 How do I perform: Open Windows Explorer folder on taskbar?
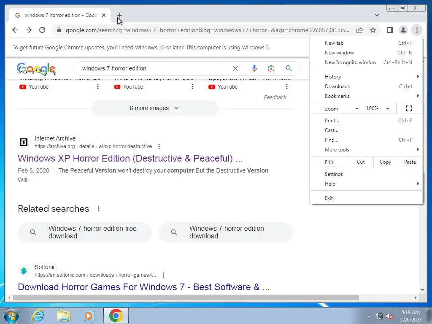point(64,316)
